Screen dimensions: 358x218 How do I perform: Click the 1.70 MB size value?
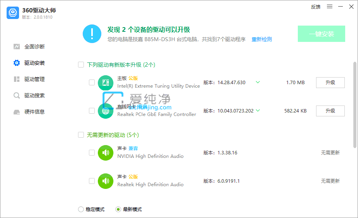295,83
